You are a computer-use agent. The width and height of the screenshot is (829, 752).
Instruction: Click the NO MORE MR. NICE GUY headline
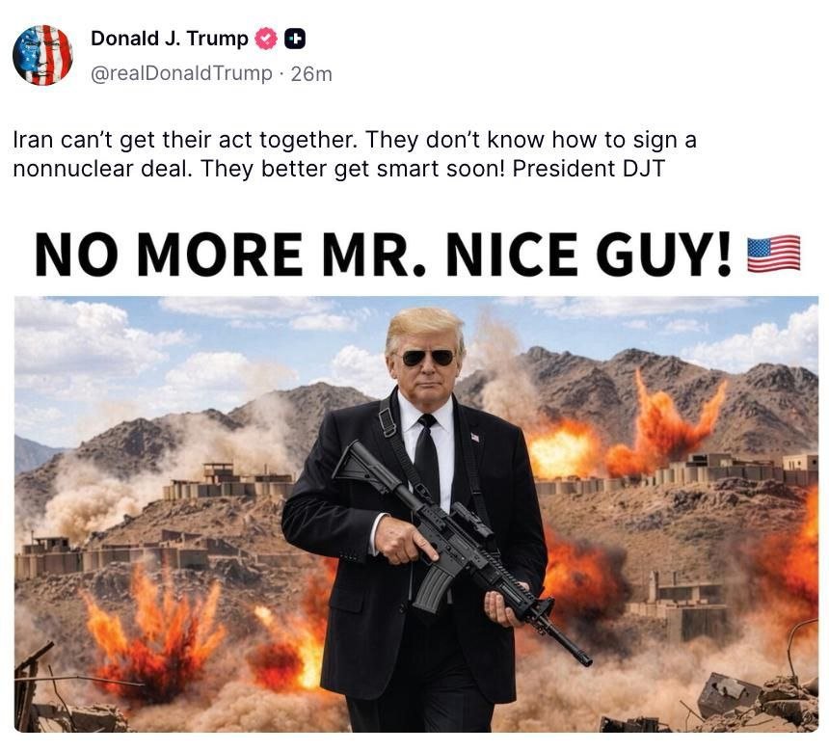383,255
